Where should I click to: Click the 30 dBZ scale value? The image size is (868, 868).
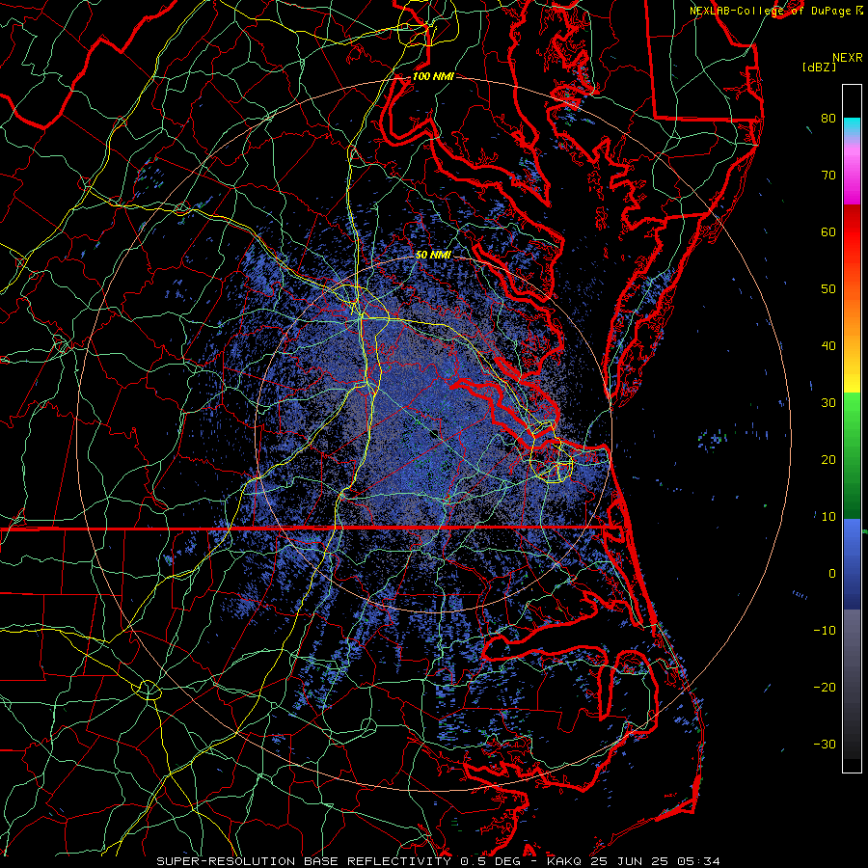[x=828, y=403]
